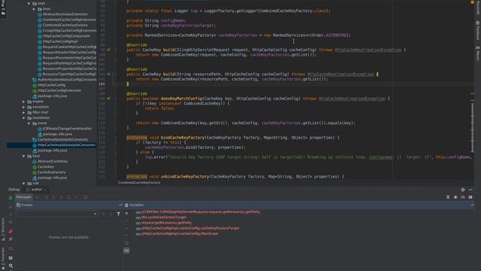Duplicate watch using the copy icon
Screen dimensions: 481x271
click(126, 243)
